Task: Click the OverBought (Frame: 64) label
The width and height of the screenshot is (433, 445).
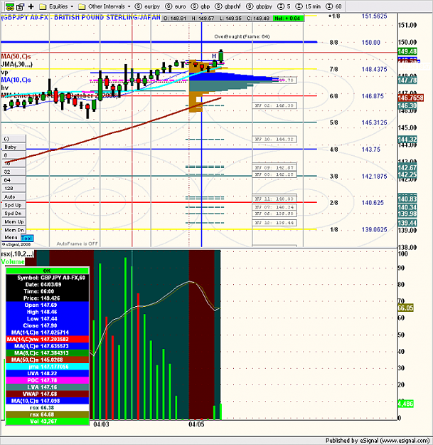Action: [242, 36]
